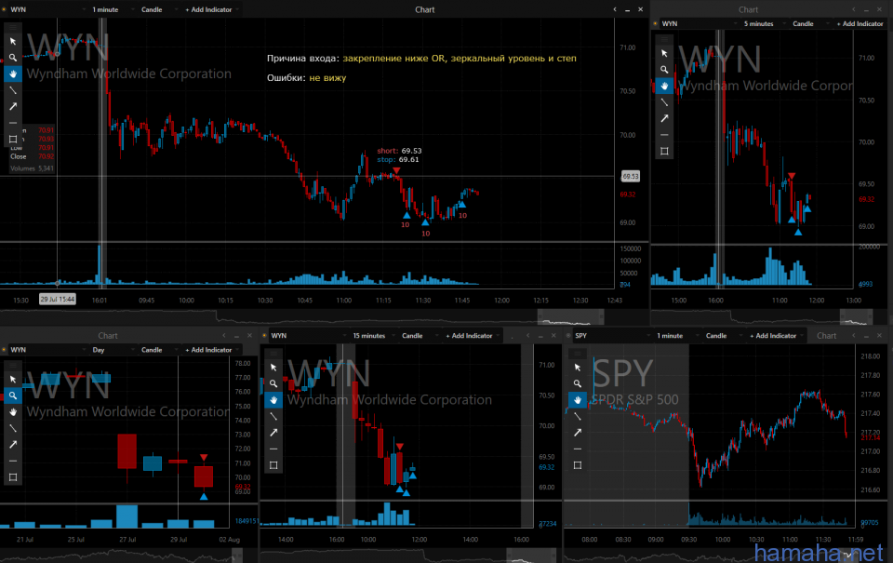
Task: Select the zoom tool in Day WYN chart
Action: (12, 395)
